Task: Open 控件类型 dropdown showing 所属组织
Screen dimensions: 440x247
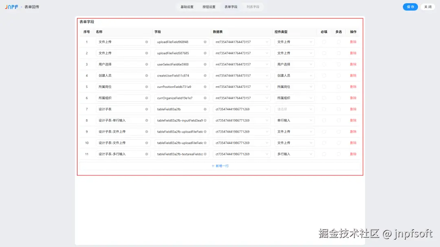Action: (295, 98)
